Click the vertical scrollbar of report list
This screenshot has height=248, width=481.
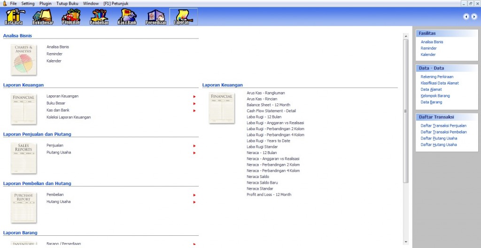click(x=406, y=110)
